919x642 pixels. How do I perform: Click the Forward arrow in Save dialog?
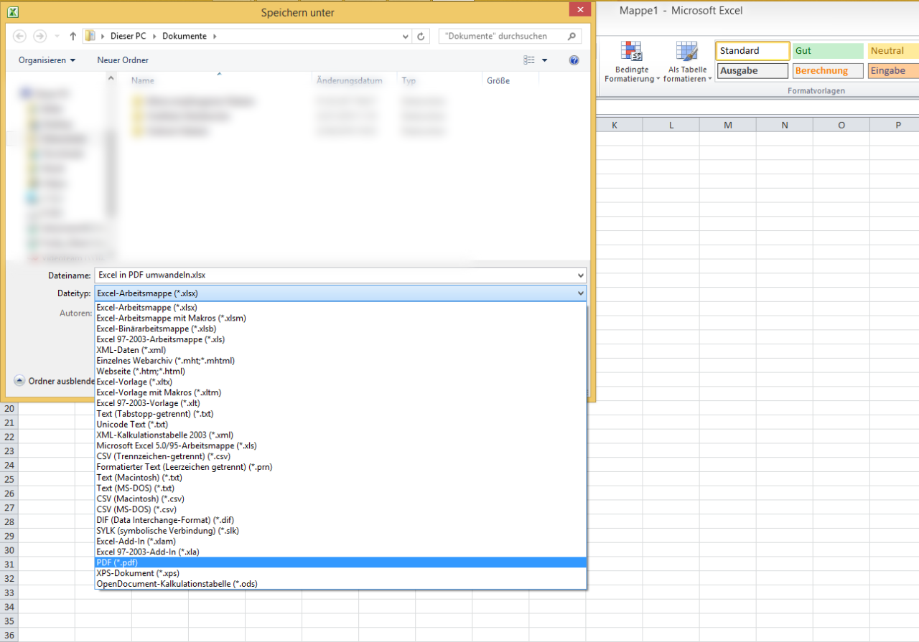coord(40,36)
